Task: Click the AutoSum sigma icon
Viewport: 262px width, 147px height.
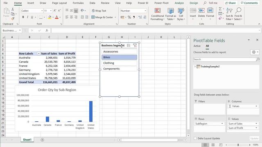Action: click(x=220, y=9)
